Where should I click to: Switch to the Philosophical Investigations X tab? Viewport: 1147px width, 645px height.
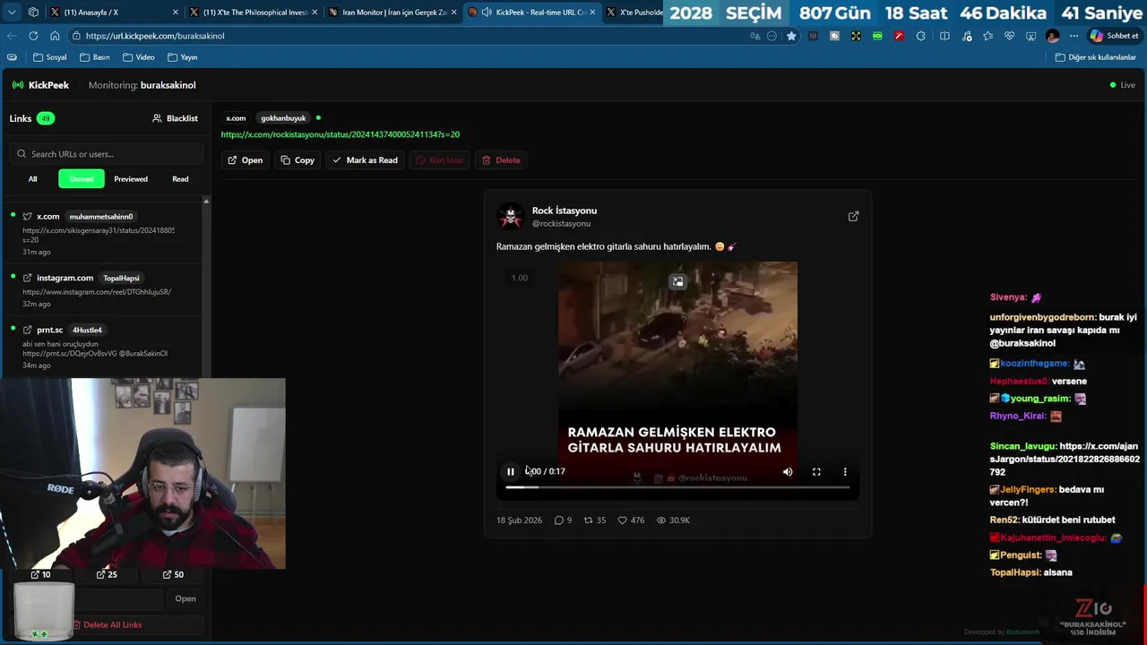pyautogui.click(x=254, y=13)
